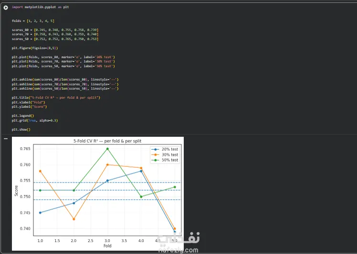The width and height of the screenshot is (357, 254).
Task: Click the 0.755 y-axis tick label
Action: (25, 181)
